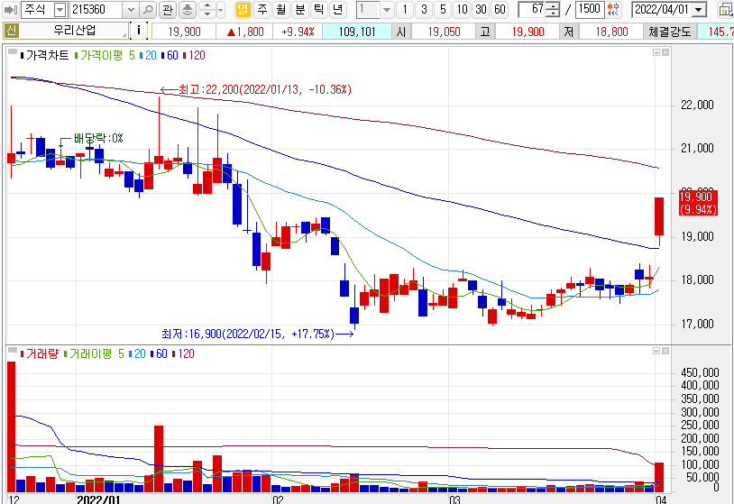The width and height of the screenshot is (734, 504).
Task: Click the chart settings icon at right
Action: (x=726, y=9)
